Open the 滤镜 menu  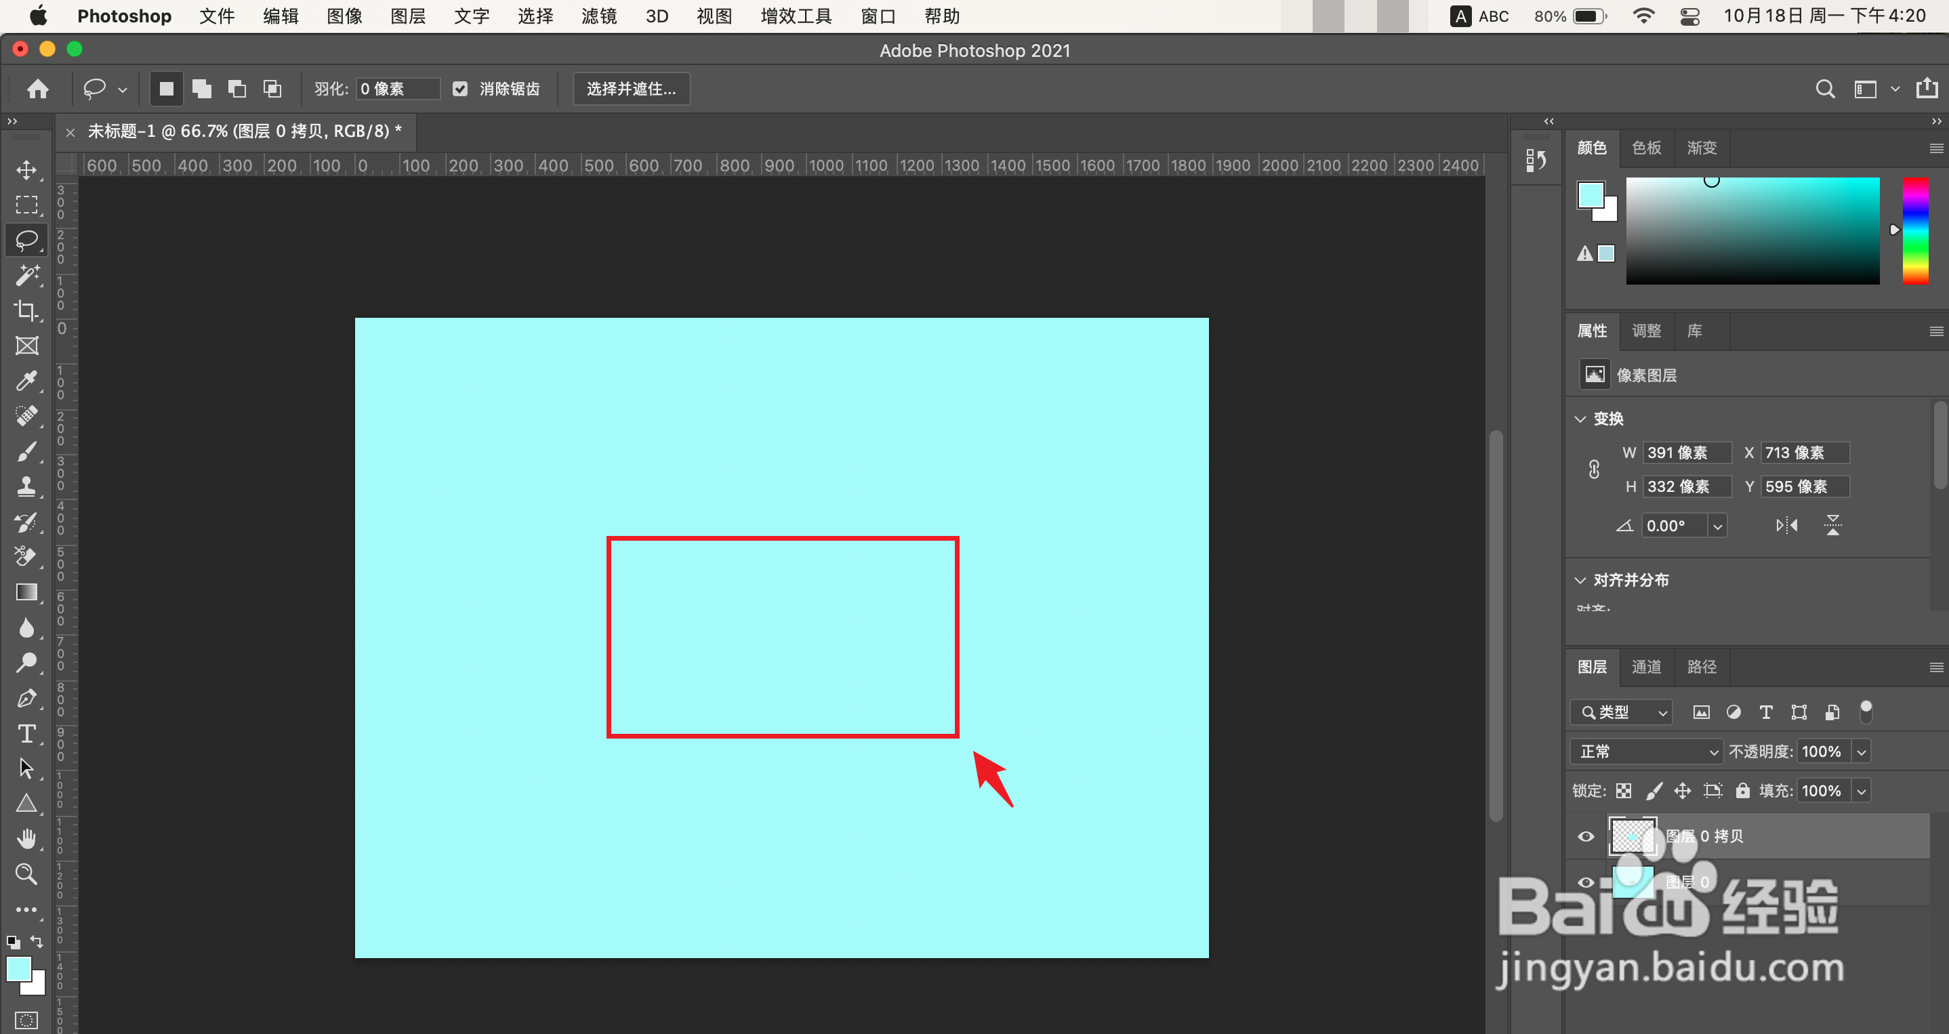pos(598,16)
